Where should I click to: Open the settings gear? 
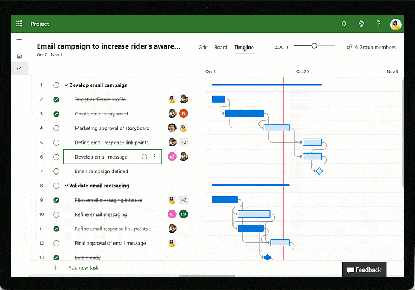pyautogui.click(x=361, y=24)
